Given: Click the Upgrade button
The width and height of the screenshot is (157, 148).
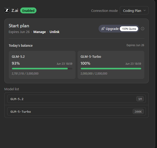Looking at the screenshot, I should [119, 29].
